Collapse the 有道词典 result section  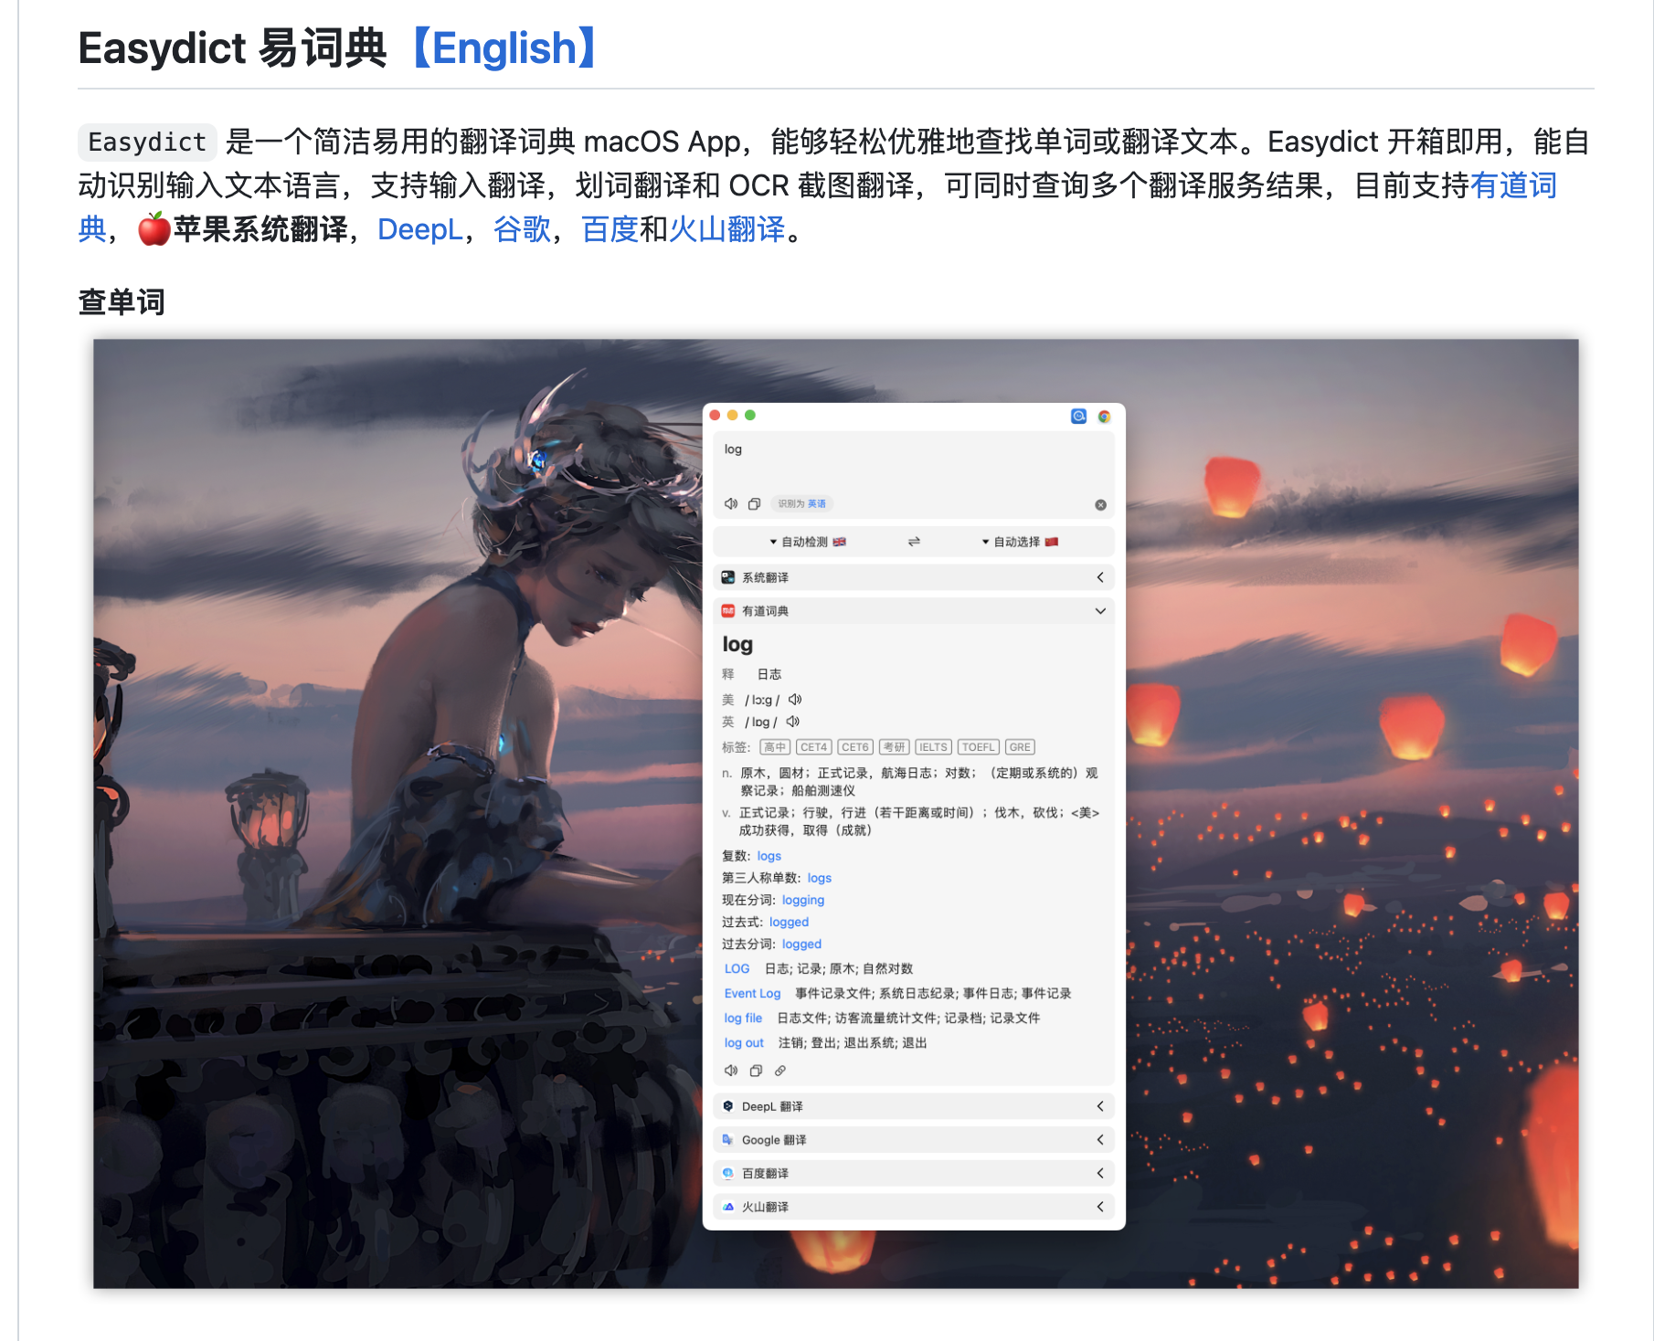coord(1100,611)
